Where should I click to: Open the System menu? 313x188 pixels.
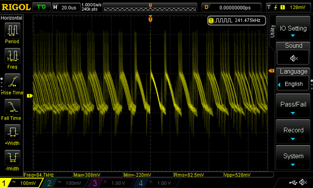(293, 159)
